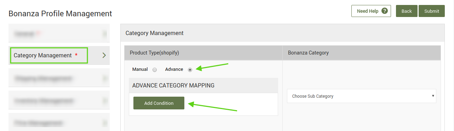454x131 pixels.
Task: Add a new condition for category mapping
Action: [159, 103]
